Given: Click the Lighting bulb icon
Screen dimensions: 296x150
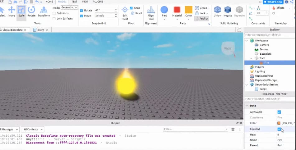Looking at the screenshot, I should coord(252,71).
